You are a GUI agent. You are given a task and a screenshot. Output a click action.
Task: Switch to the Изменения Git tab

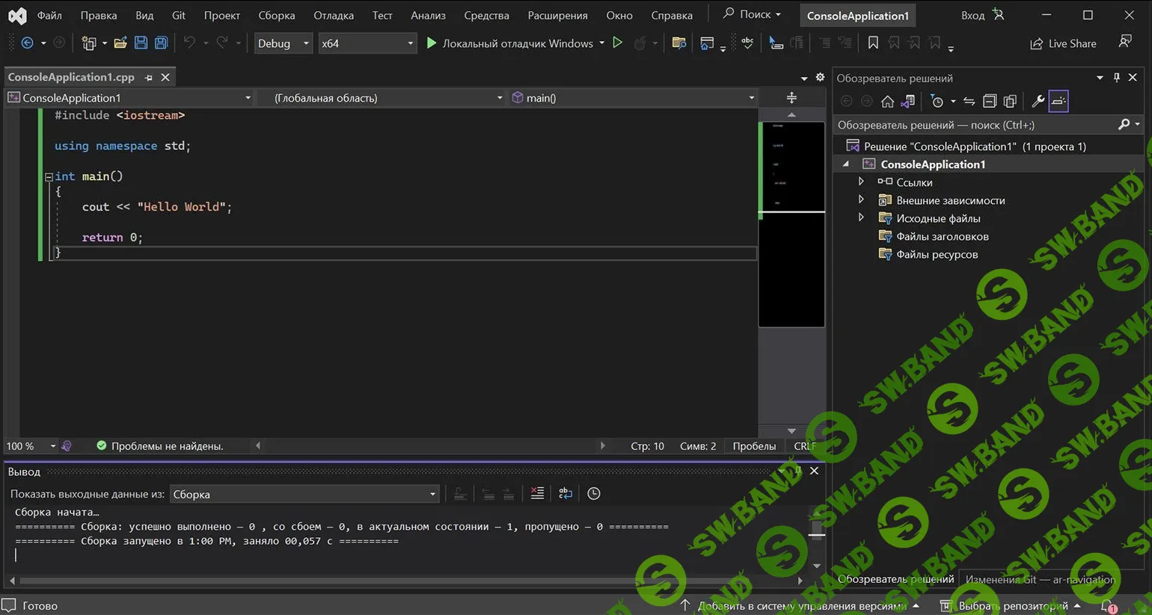point(1039,579)
